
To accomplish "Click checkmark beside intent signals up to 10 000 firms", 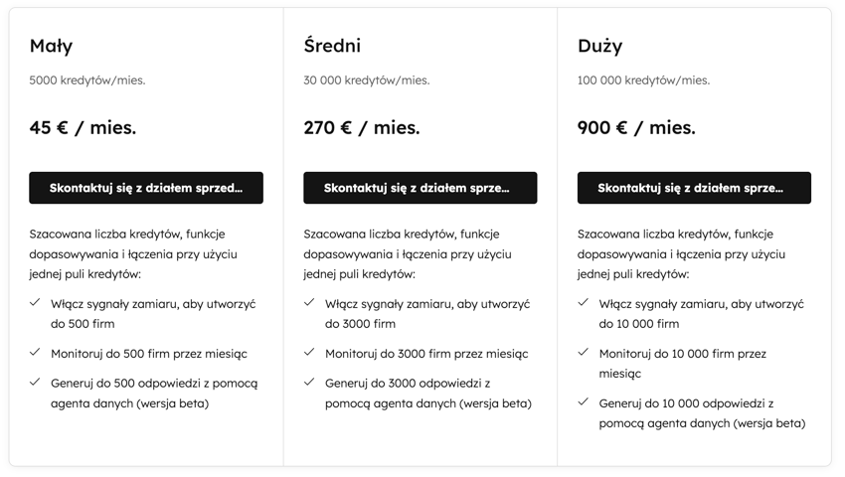I will click(x=584, y=303).
